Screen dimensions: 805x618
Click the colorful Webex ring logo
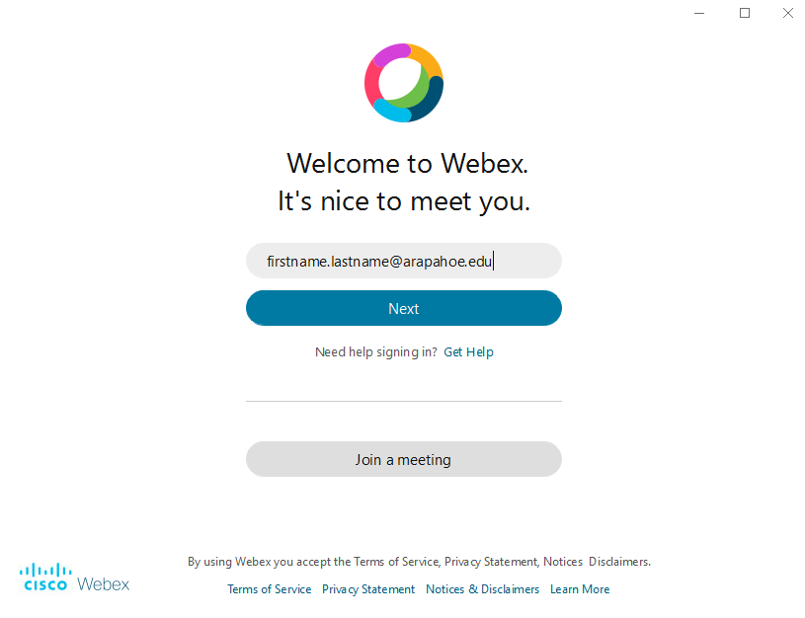[x=403, y=83]
